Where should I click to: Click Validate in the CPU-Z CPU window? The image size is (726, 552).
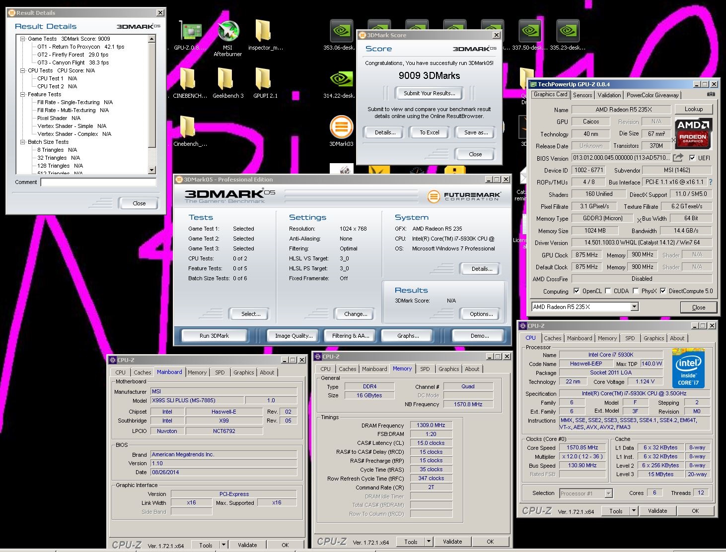pyautogui.click(x=657, y=511)
